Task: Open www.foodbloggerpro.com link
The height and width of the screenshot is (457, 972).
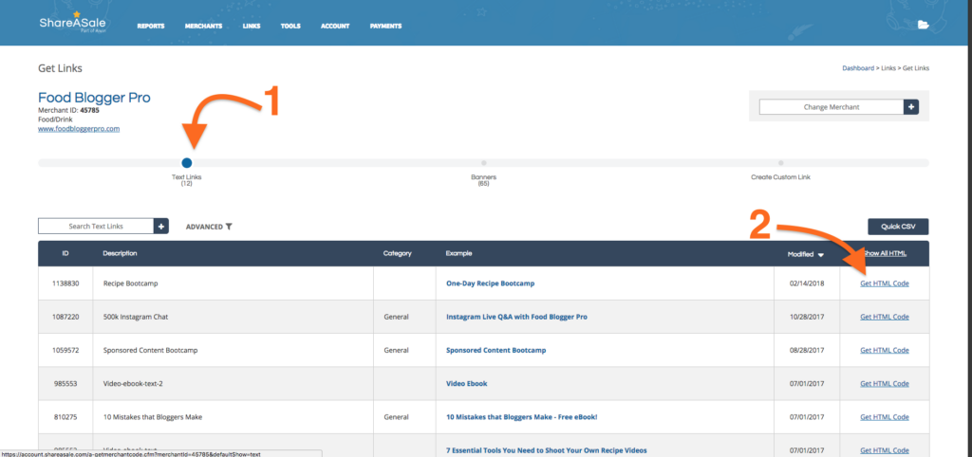Action: click(x=79, y=129)
